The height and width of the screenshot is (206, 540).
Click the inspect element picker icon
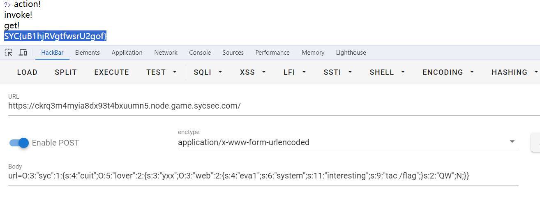point(8,53)
